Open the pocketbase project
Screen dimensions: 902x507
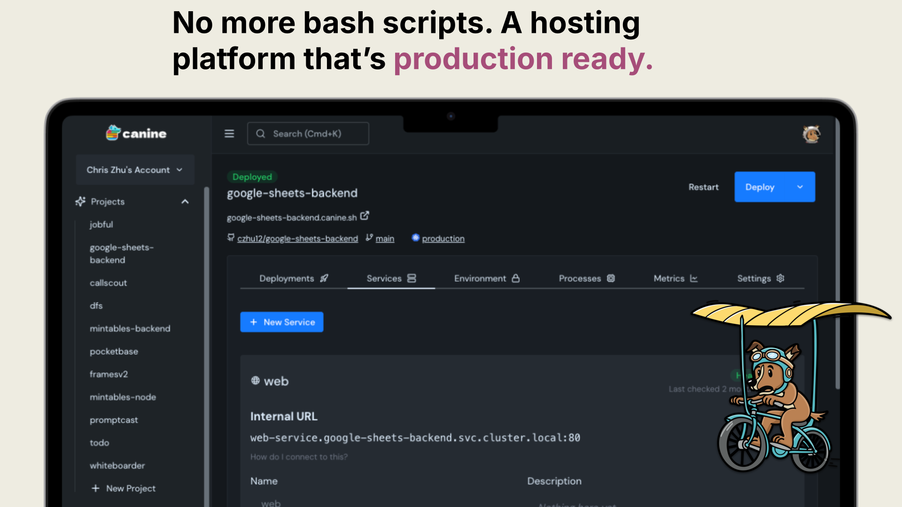[x=114, y=351]
